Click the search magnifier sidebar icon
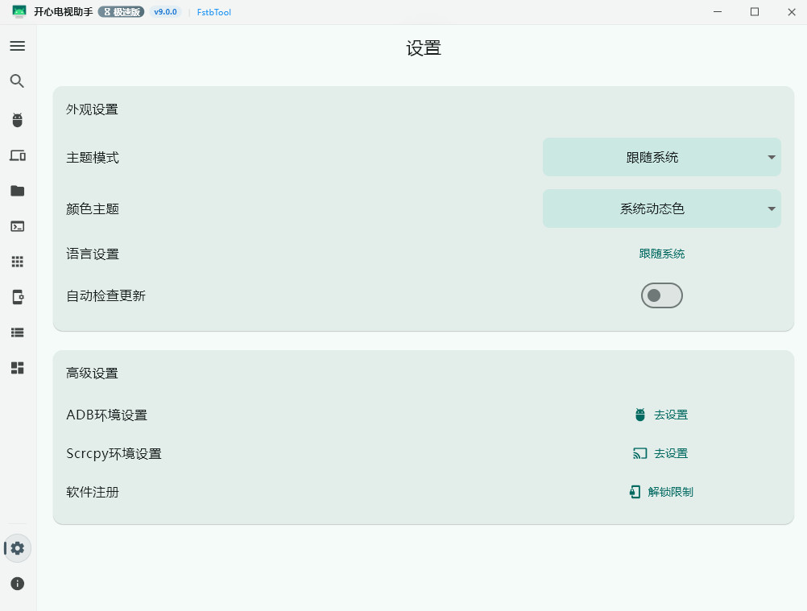This screenshot has height=611, width=807. (x=18, y=81)
